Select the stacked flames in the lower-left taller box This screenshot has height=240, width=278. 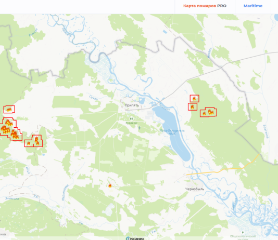tap(37, 141)
